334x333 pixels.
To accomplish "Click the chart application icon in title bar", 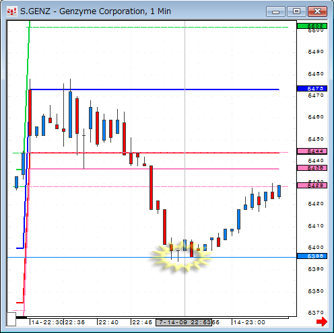I will click(12, 11).
